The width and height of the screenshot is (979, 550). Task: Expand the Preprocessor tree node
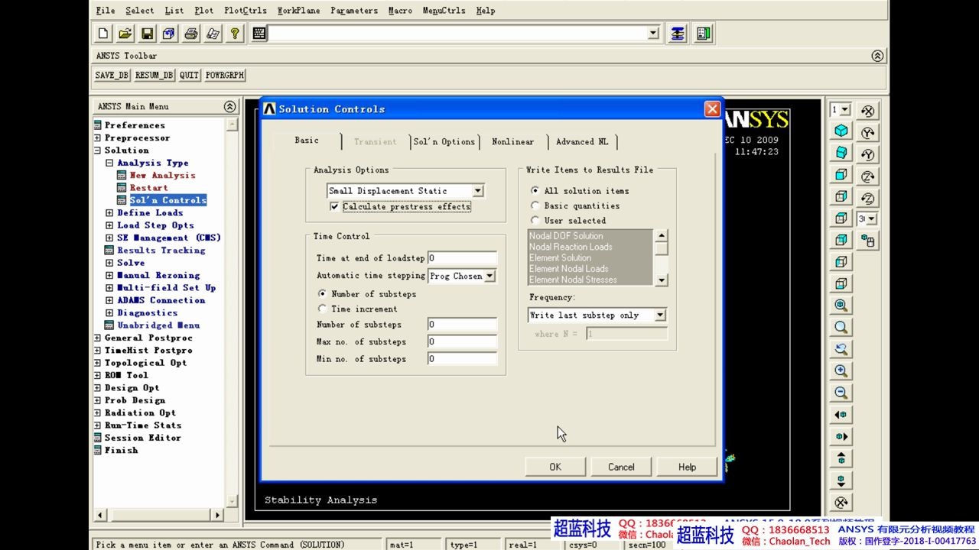(x=98, y=137)
